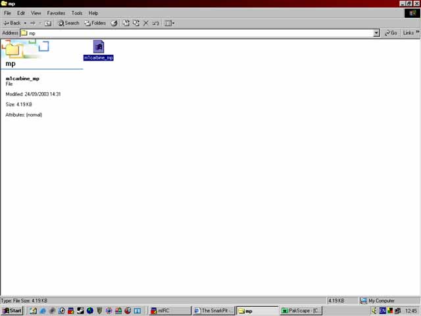
Task: Open the Search pane from toolbar
Action: coord(68,23)
